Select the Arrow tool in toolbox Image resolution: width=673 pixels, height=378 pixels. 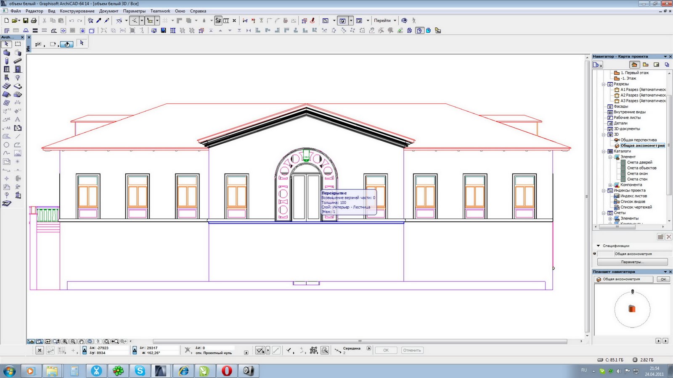(7, 44)
